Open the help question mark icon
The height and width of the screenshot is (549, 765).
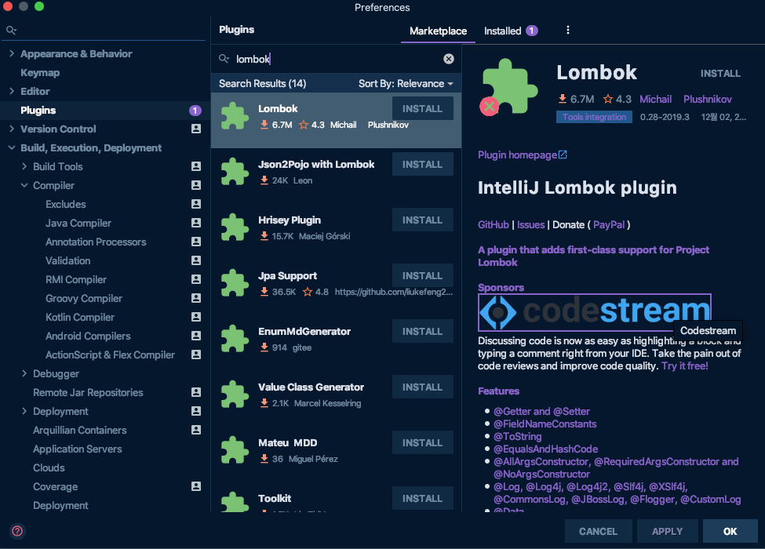(17, 531)
